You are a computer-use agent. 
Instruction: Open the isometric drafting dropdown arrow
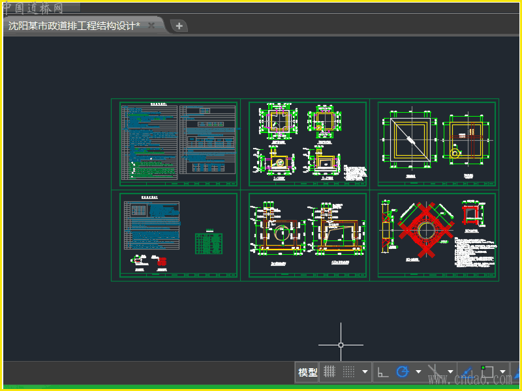pos(450,372)
